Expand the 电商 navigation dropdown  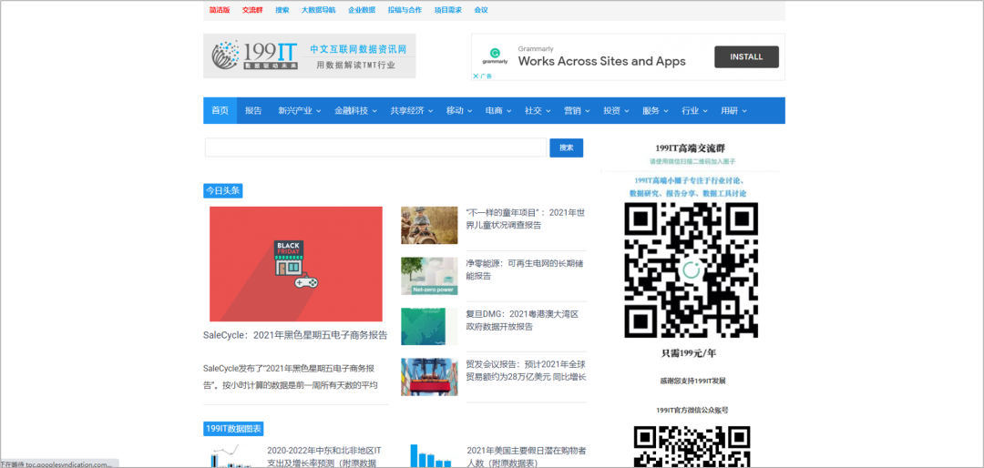click(498, 111)
